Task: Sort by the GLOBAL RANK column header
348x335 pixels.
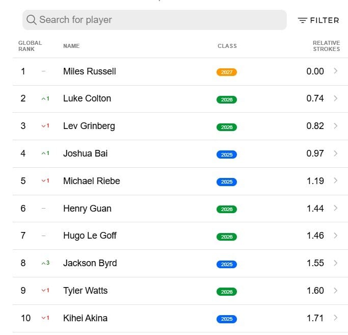Action: click(30, 46)
